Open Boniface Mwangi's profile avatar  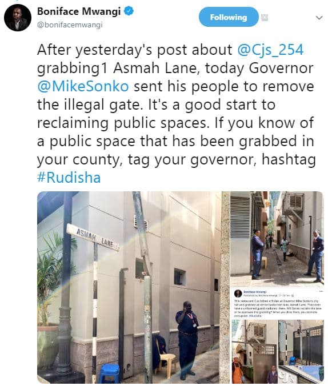[x=18, y=18]
